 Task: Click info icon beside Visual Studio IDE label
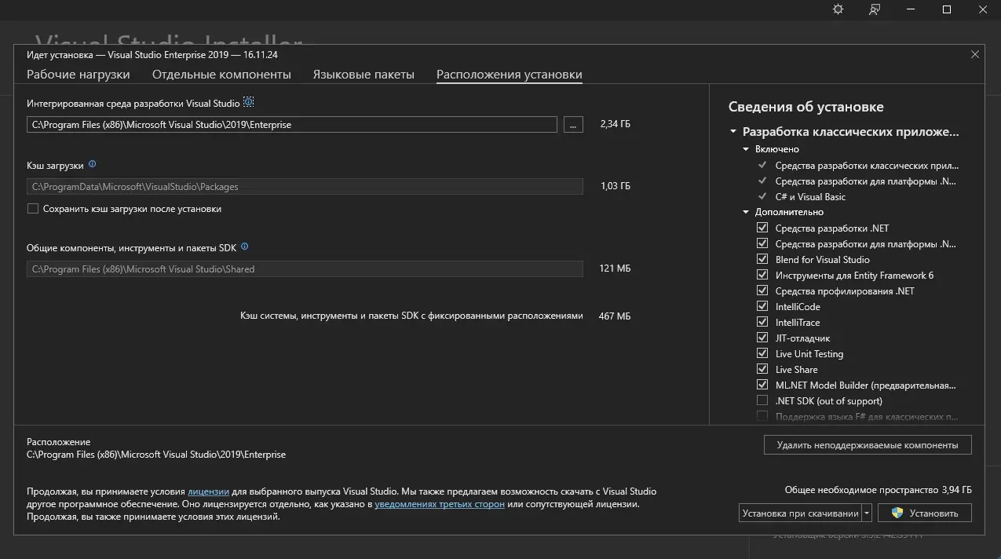(249, 103)
